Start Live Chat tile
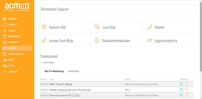202x99 pixels. coord(115,27)
